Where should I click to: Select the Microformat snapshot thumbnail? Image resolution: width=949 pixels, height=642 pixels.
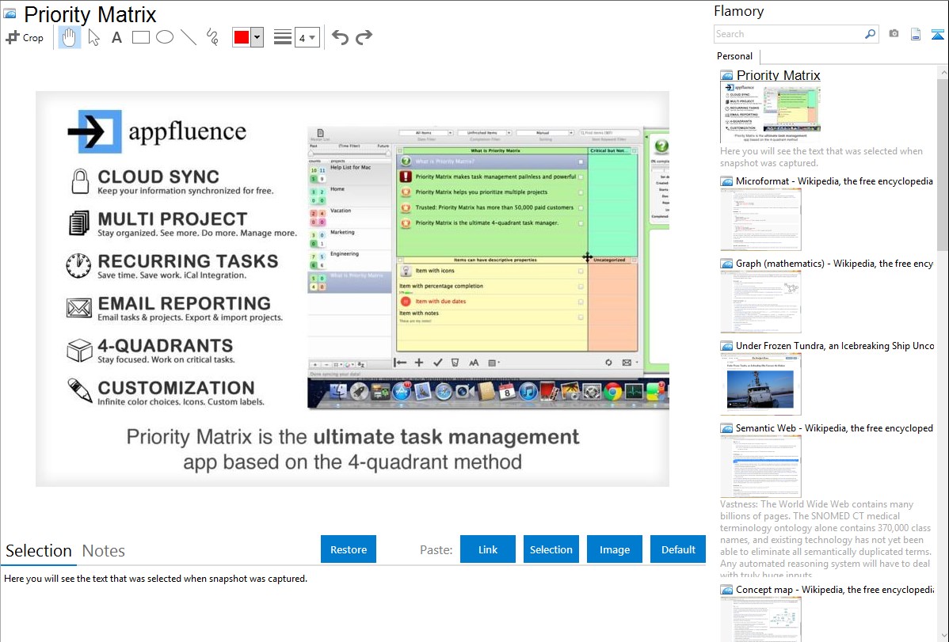pos(760,219)
